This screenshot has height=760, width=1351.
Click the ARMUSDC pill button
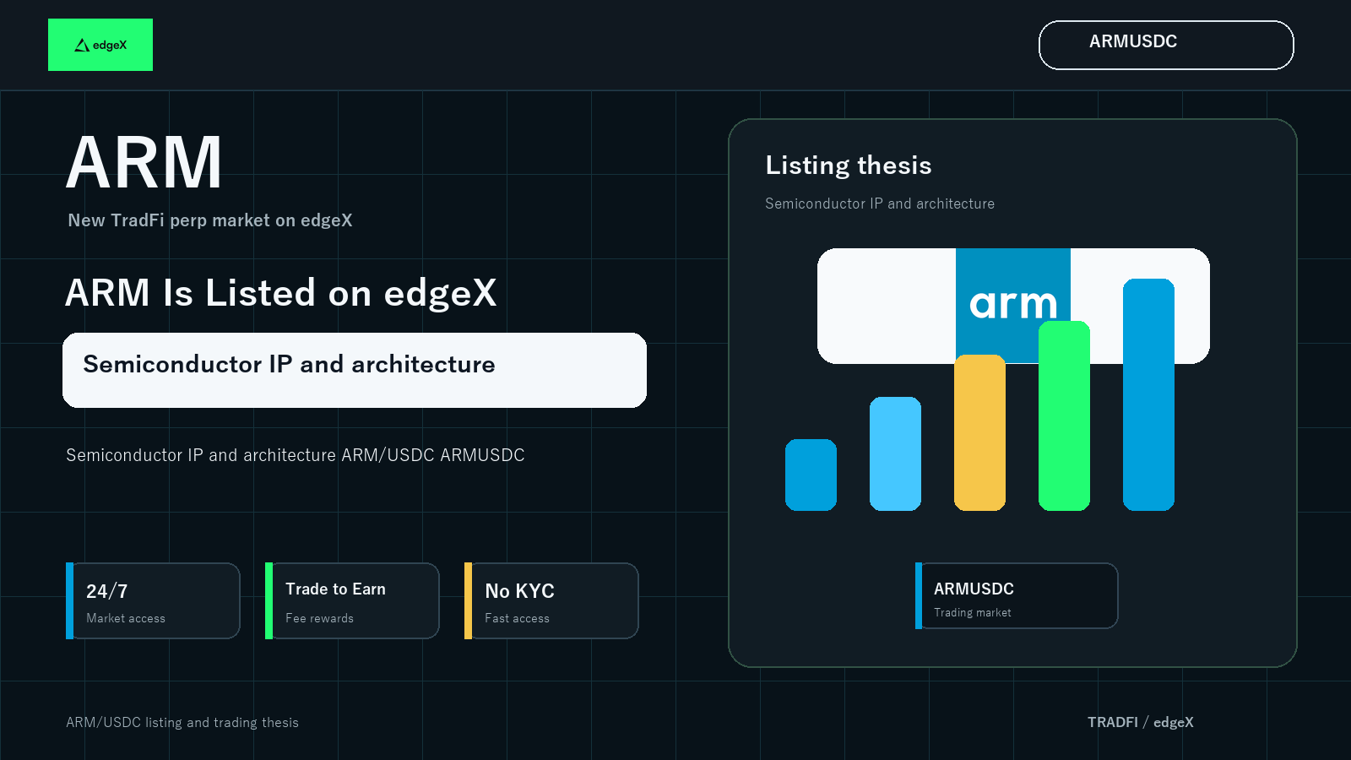tap(1166, 45)
